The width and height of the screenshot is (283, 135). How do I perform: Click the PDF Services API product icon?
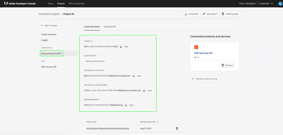(x=196, y=47)
